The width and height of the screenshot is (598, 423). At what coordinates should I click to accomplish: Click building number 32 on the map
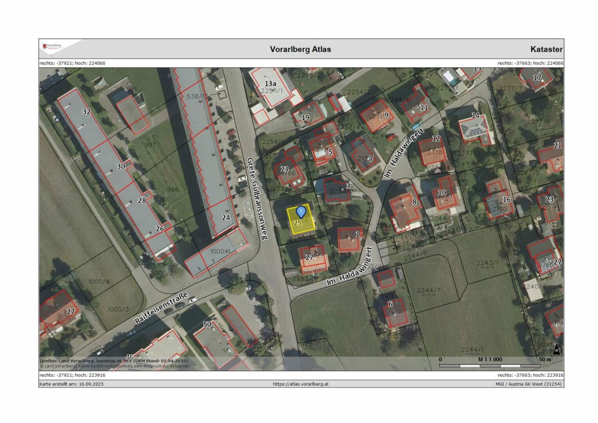click(86, 112)
